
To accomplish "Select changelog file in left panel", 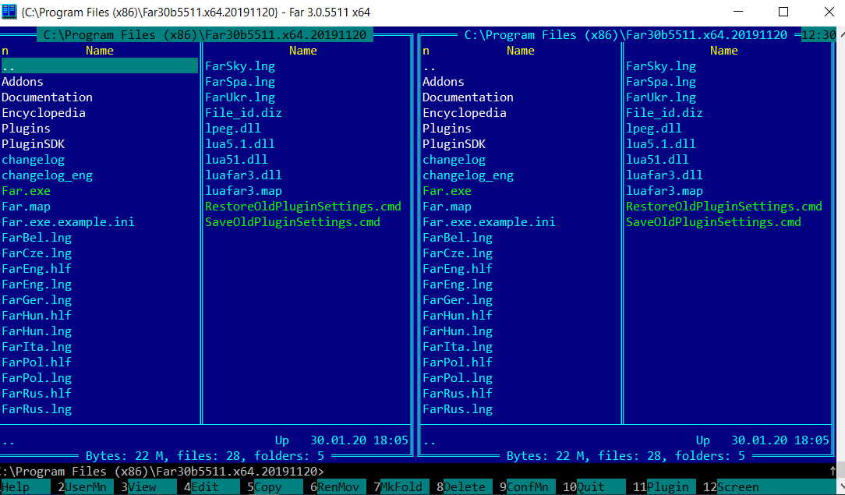I will (33, 160).
